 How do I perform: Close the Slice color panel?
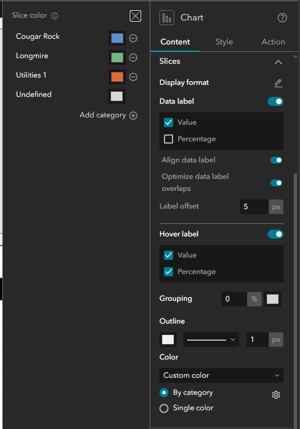pyautogui.click(x=135, y=16)
